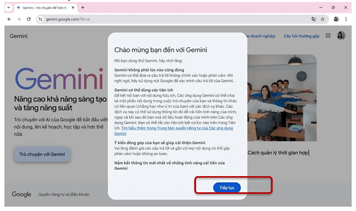Open a new browser tab
Image resolution: width=356 pixels, height=211 pixels.
[x=82, y=7]
